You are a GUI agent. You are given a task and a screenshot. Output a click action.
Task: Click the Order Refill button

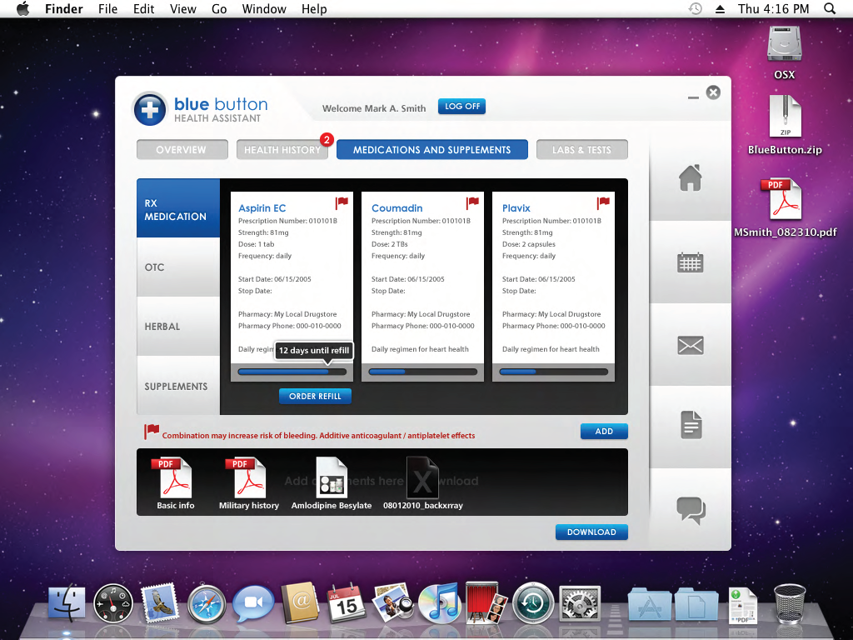[x=315, y=396]
